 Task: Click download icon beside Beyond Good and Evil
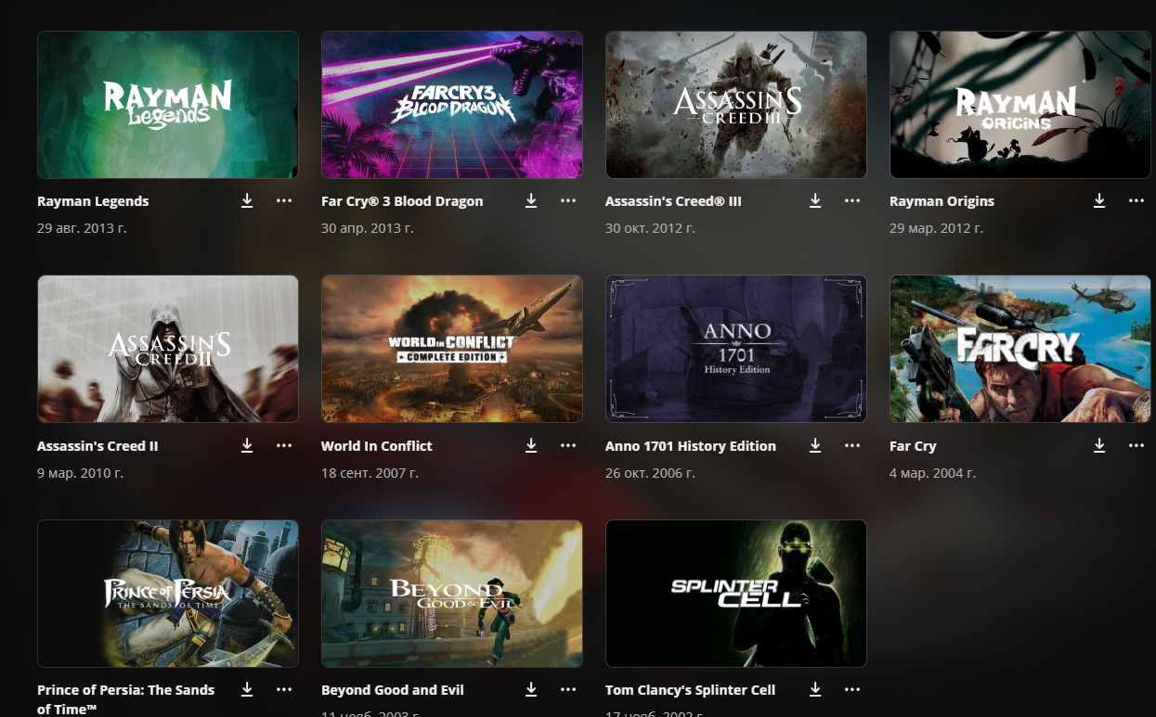531,690
